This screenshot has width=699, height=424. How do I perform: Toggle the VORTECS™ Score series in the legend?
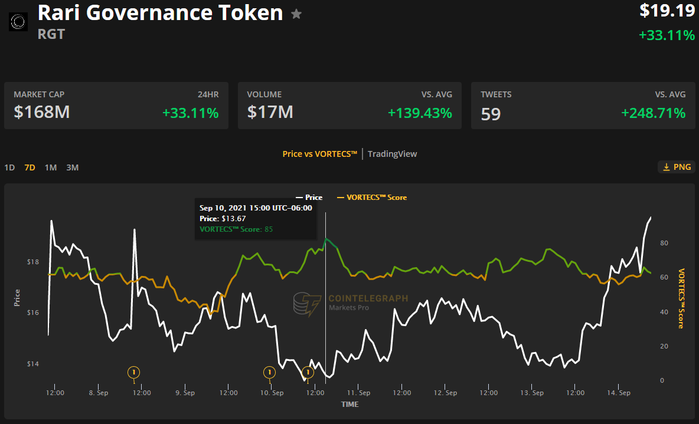point(371,197)
